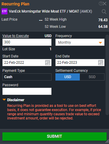Click the orange arrow in Frequency box

[100, 43]
